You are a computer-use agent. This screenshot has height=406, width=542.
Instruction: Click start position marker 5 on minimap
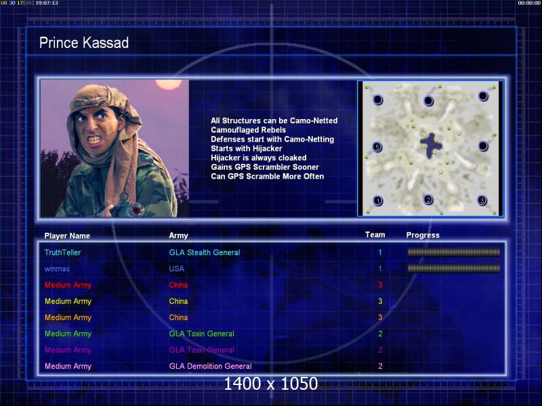coord(377,147)
